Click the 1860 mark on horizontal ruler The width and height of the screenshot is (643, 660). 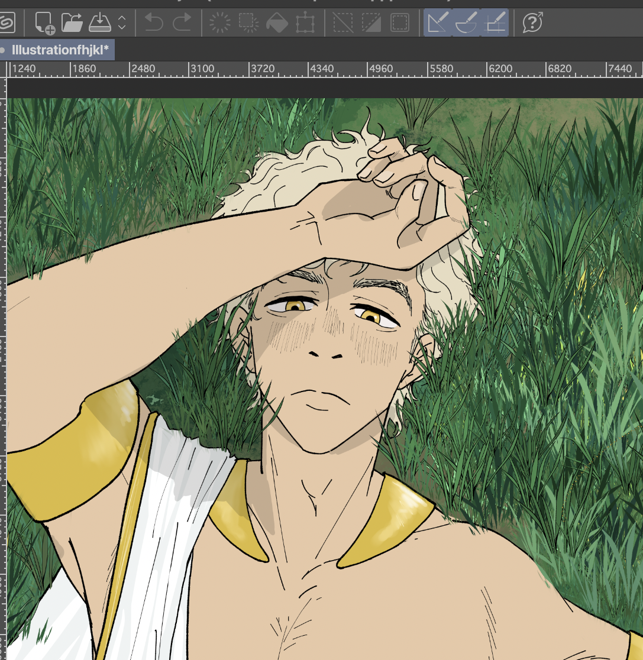84,69
